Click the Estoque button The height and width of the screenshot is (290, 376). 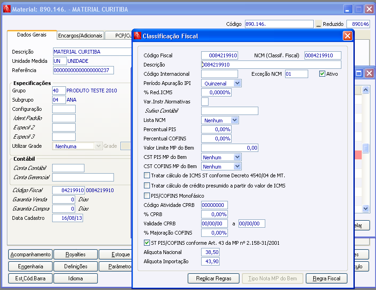(116, 254)
